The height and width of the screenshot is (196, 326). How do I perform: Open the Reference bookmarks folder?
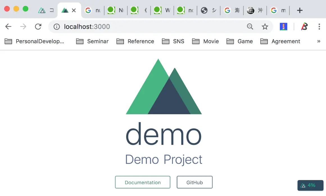(x=135, y=41)
